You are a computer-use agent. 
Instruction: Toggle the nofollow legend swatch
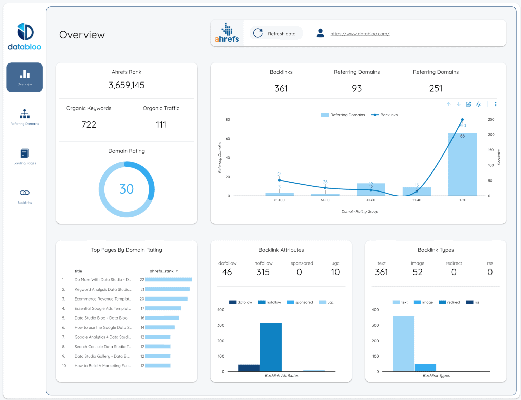pos(262,302)
